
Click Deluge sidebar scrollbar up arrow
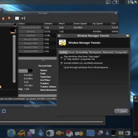(14, 37)
